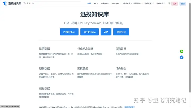Expand the 策略迁移 navigation dropdown
The width and height of the screenshot is (191, 108).
coord(116,3)
